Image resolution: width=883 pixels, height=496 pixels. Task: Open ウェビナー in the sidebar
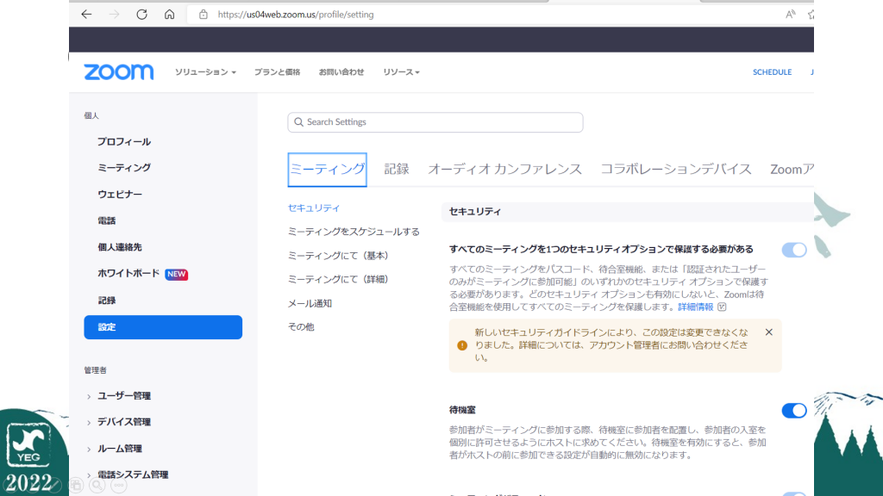120,194
